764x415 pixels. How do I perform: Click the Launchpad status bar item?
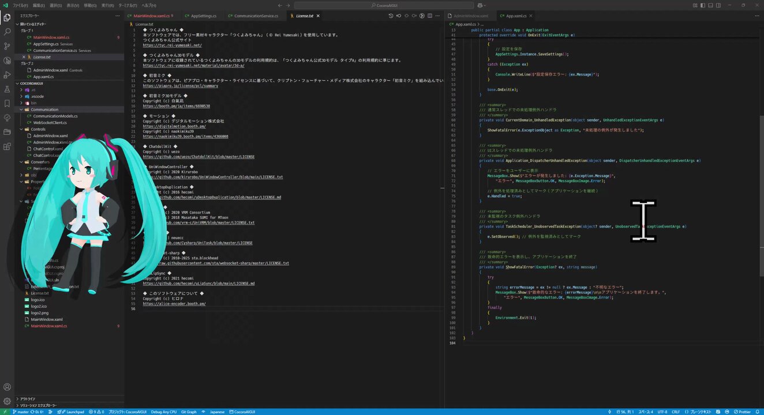tap(72, 412)
